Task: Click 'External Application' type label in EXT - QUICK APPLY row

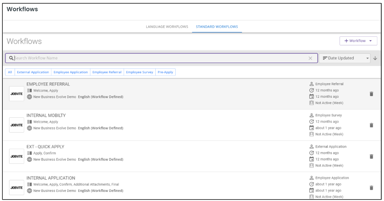Action: pos(331,147)
